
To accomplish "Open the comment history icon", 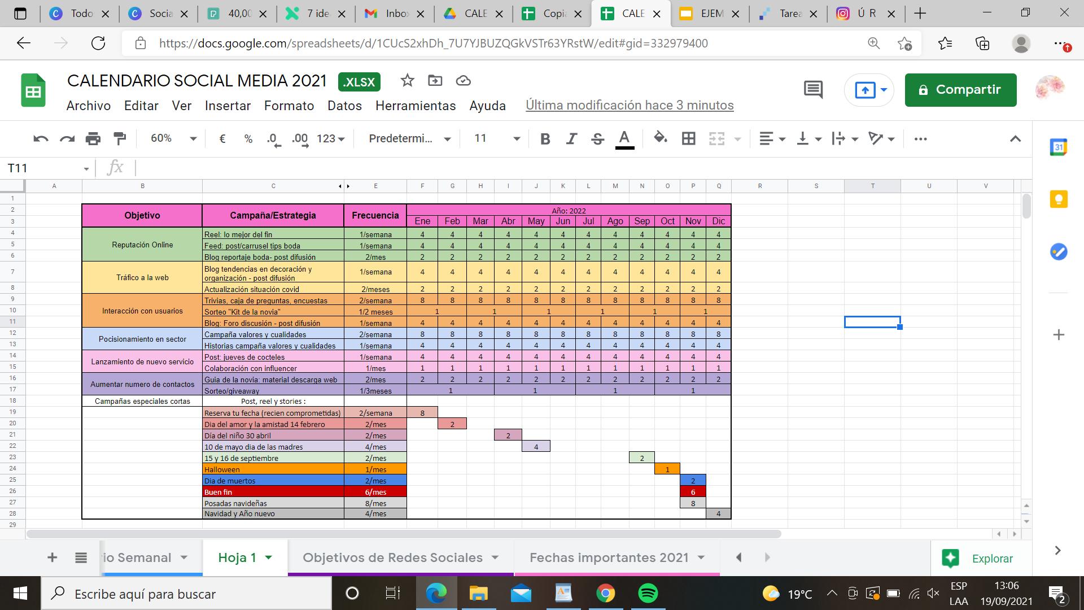I will point(813,90).
